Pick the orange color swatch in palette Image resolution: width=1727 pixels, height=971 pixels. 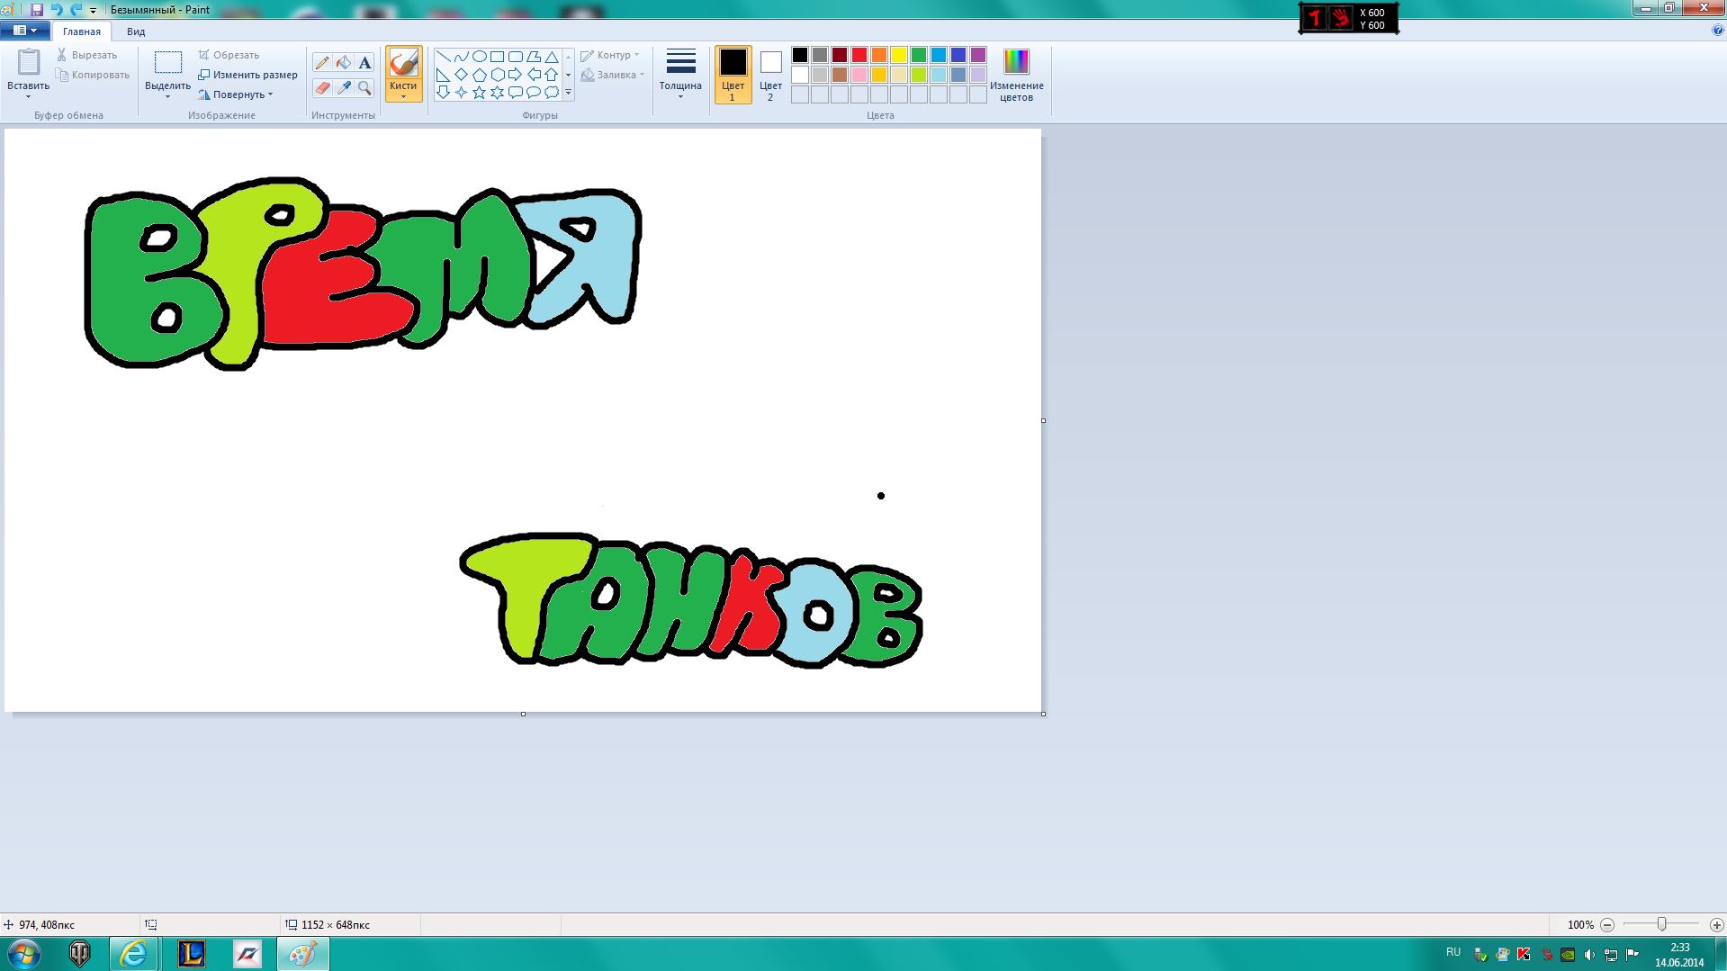[879, 55]
